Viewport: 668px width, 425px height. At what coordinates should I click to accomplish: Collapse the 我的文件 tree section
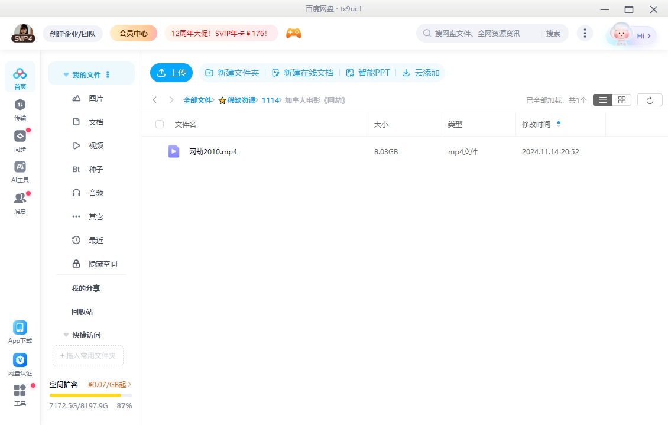tap(66, 73)
